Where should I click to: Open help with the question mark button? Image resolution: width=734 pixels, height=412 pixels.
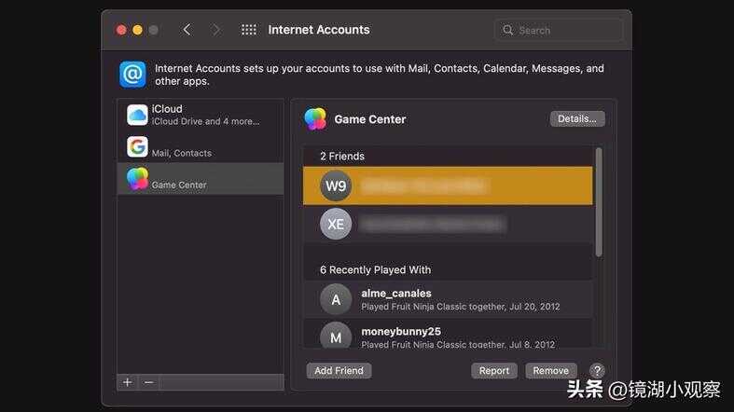(x=597, y=371)
